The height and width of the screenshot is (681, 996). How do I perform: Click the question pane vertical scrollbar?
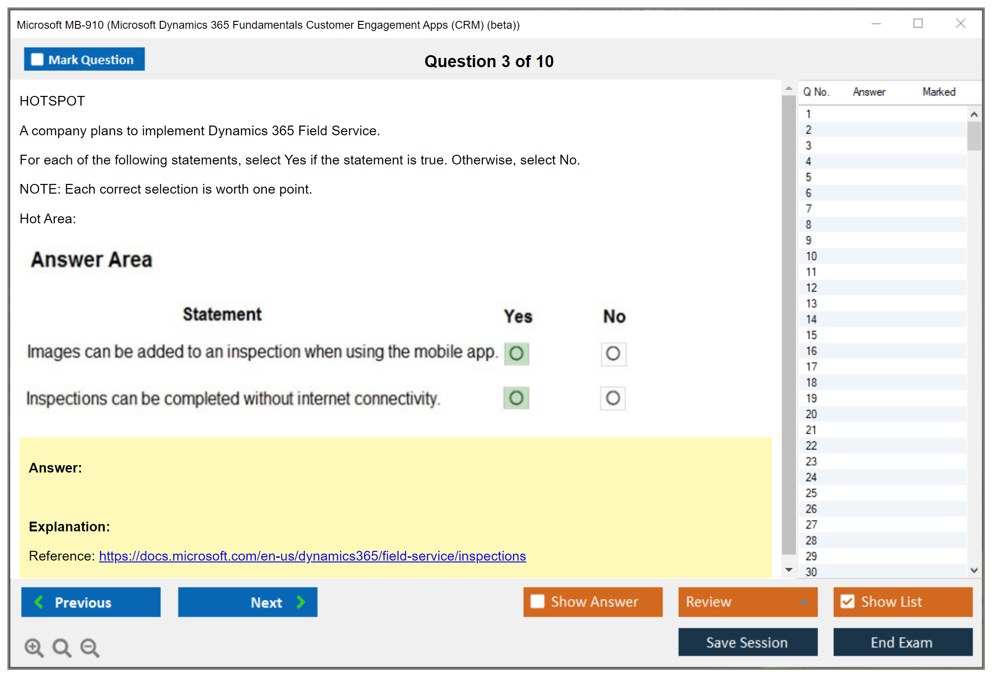[788, 324]
